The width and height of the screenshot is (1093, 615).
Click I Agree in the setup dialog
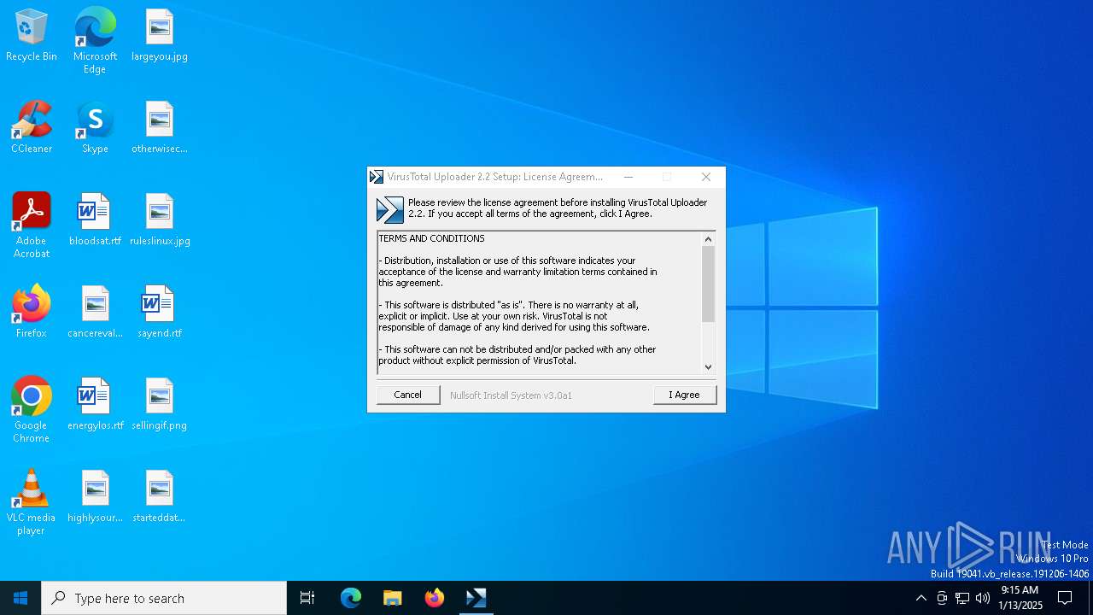684,395
